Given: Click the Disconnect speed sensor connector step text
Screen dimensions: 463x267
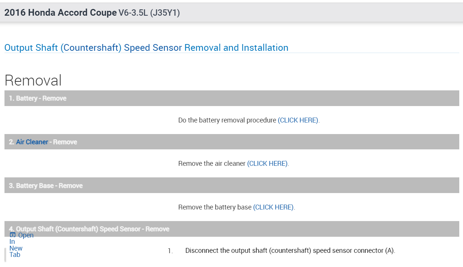Looking at the screenshot, I should [290, 251].
